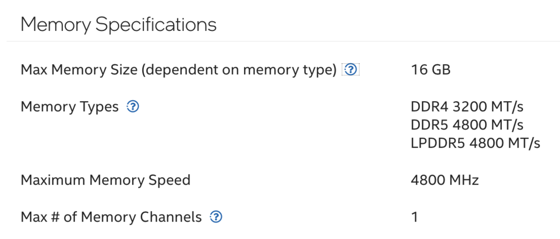The image size is (560, 239).
Task: Click the Maximum Memory Speed label
Action: click(105, 180)
